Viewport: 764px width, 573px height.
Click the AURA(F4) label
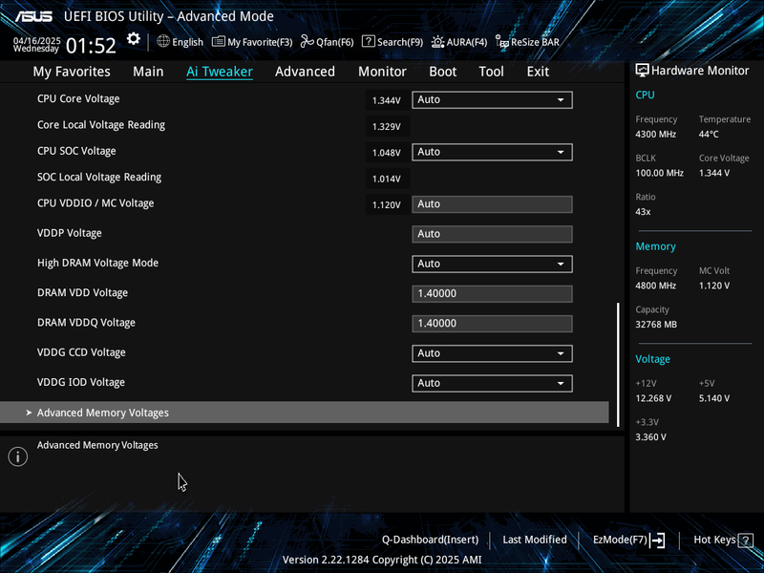[x=467, y=42]
